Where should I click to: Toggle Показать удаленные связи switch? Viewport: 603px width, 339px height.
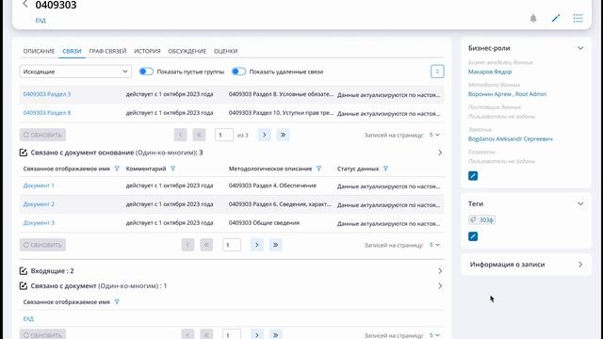pyautogui.click(x=238, y=72)
